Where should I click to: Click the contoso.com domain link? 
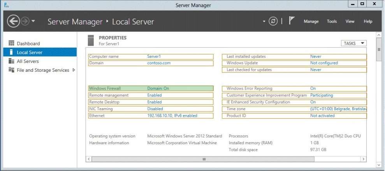tap(159, 63)
